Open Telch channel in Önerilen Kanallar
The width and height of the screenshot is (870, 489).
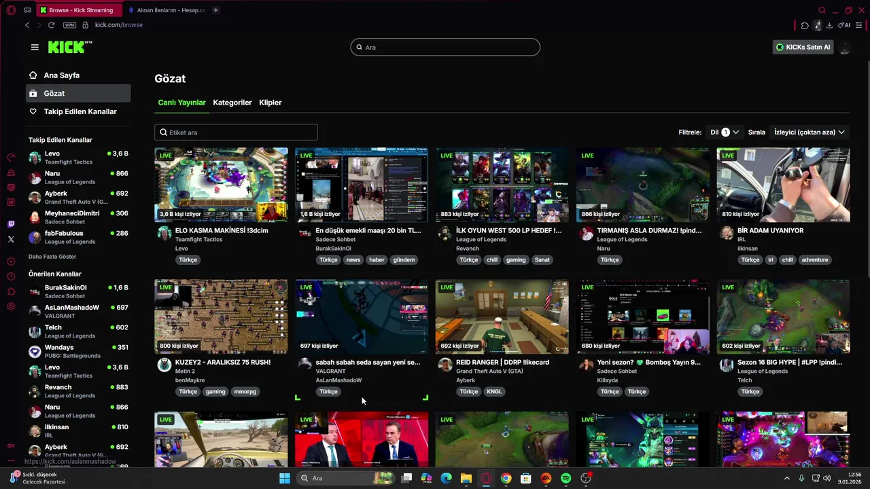[78, 331]
